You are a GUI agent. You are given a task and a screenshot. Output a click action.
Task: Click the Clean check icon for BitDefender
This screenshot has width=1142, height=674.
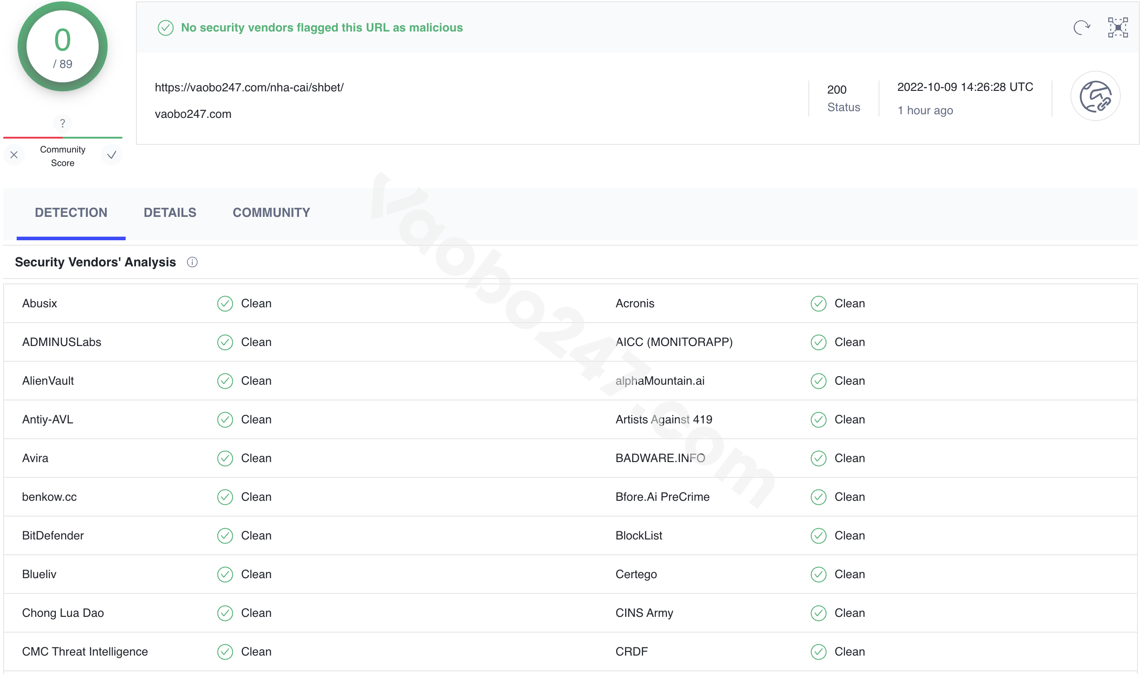[x=225, y=535]
